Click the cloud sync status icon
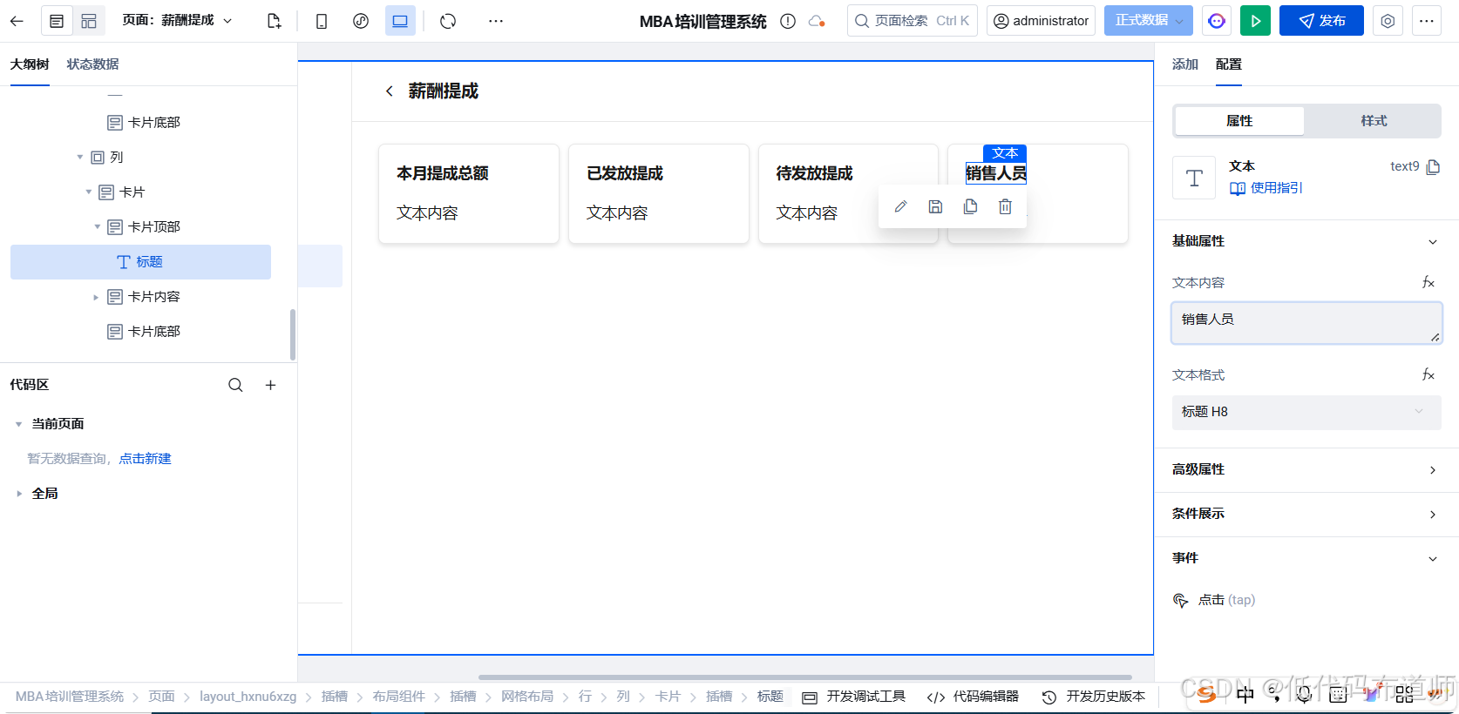The width and height of the screenshot is (1459, 714). click(817, 21)
